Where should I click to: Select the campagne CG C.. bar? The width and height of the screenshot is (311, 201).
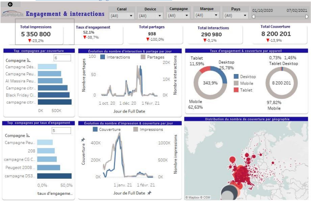click(47, 159)
